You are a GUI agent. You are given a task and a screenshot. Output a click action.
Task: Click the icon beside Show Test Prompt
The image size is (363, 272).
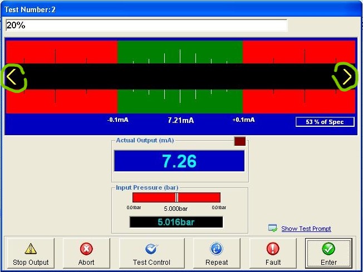point(273,228)
